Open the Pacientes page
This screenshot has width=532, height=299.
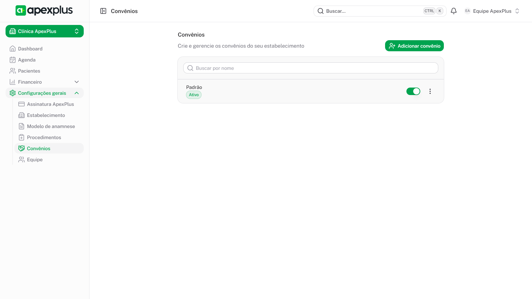(29, 71)
